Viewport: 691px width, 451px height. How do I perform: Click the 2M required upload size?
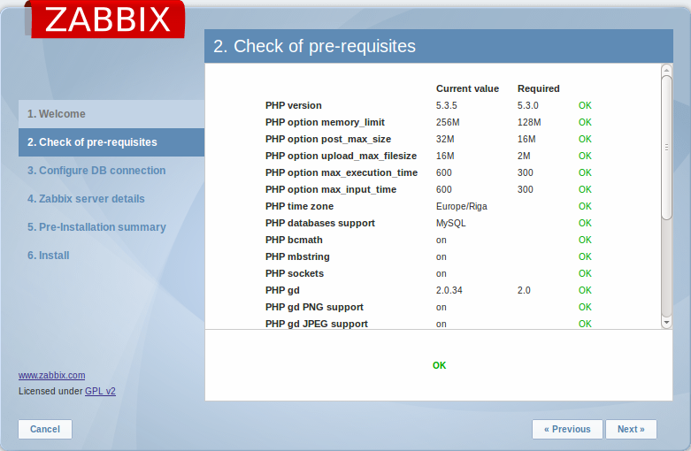point(524,156)
